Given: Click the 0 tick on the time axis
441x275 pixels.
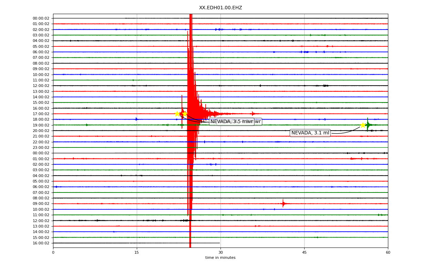Looking at the screenshot, I should coord(53,252).
